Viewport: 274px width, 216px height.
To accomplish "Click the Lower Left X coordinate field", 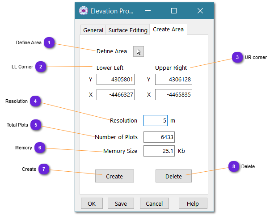I will [115, 95].
